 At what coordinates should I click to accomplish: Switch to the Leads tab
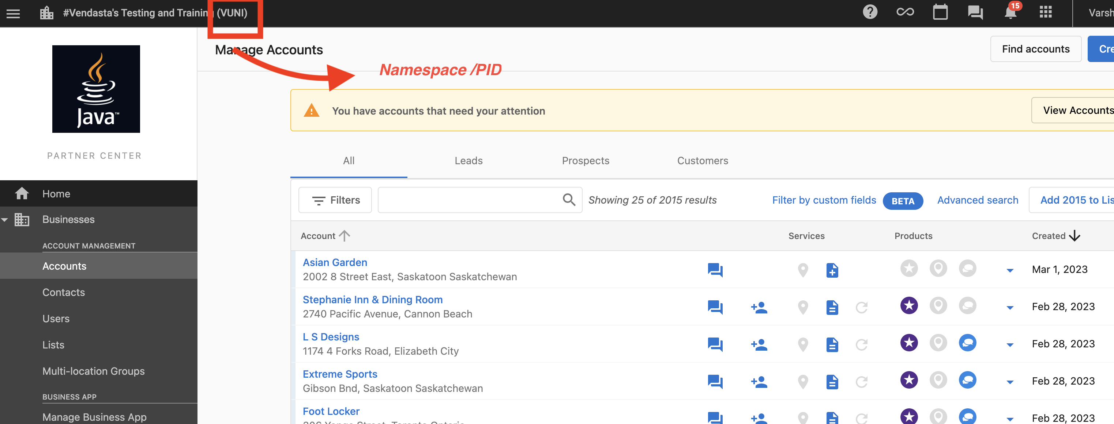468,161
